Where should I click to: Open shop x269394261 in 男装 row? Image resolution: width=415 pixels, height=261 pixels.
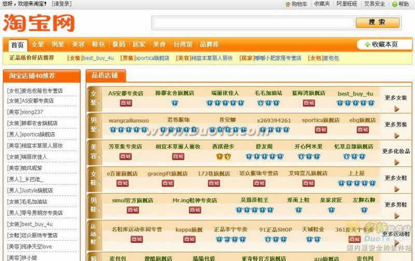274,120
